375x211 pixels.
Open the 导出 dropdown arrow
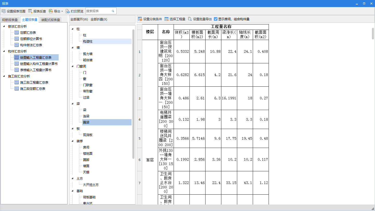tap(62, 11)
